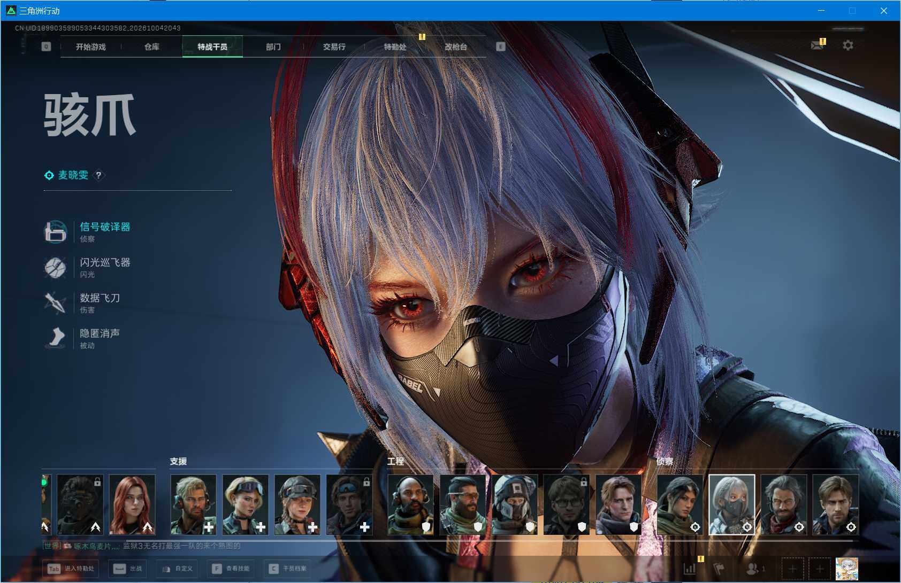Image resolution: width=901 pixels, height=583 pixels.
Task: Select the 闪光巡飞器 skill icon
Action: (x=55, y=267)
